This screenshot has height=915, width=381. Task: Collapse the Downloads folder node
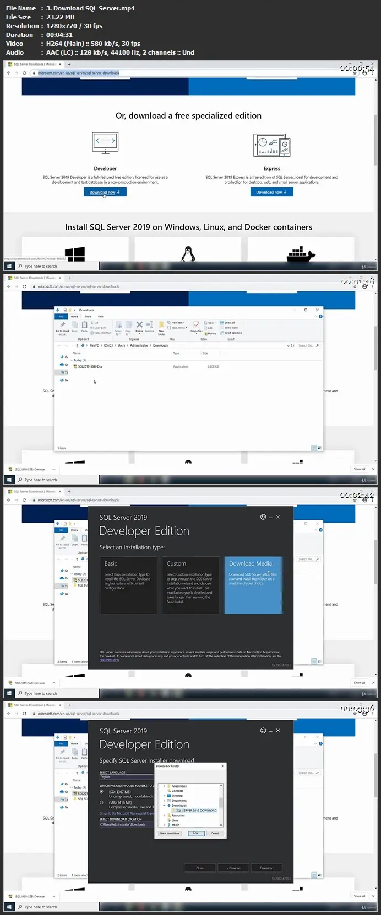tap(164, 805)
